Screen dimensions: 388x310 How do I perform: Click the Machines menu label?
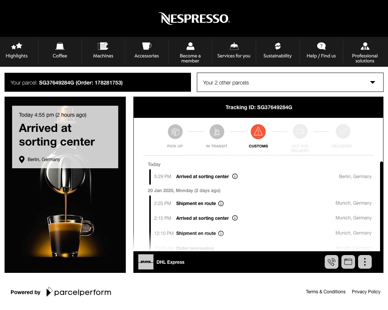(x=103, y=56)
